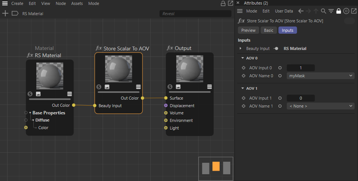Click the Preview tab button
Image resolution: width=358 pixels, height=181 pixels.
click(x=248, y=30)
